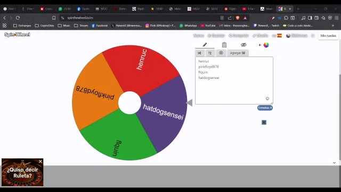The height and width of the screenshot is (192, 341).
Task: Click the share icon in address bar
Action: click(230, 18)
